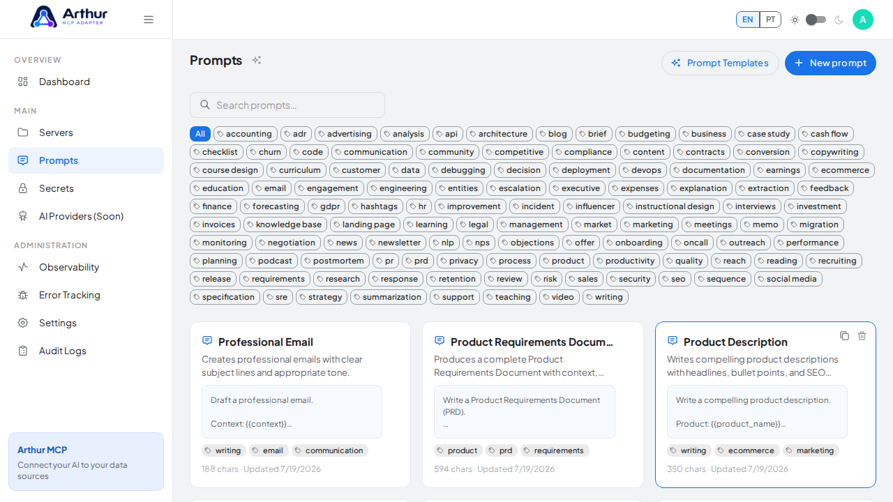Switch language to PT
The height and width of the screenshot is (502, 893).
coord(770,20)
